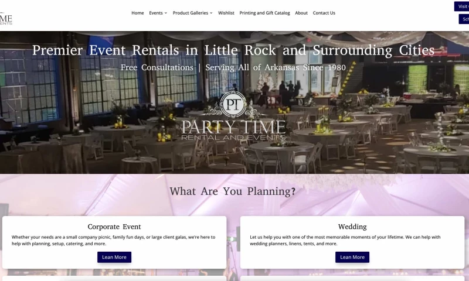
Task: Open Printing and Gift Catalog link
Action: click(x=265, y=13)
